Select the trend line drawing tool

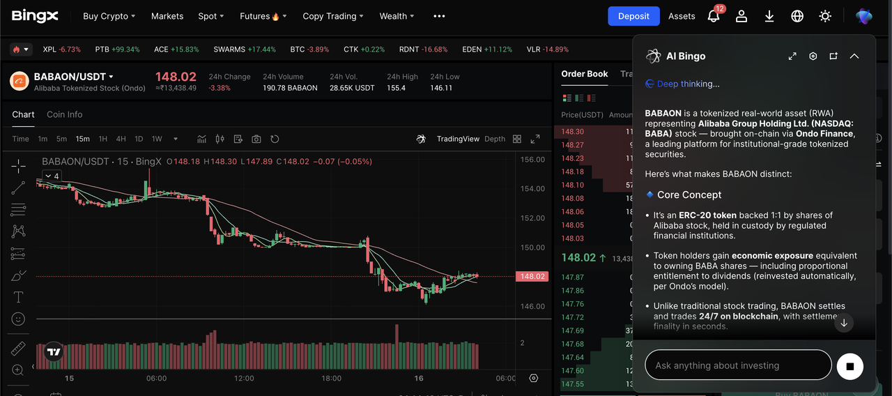(19, 187)
